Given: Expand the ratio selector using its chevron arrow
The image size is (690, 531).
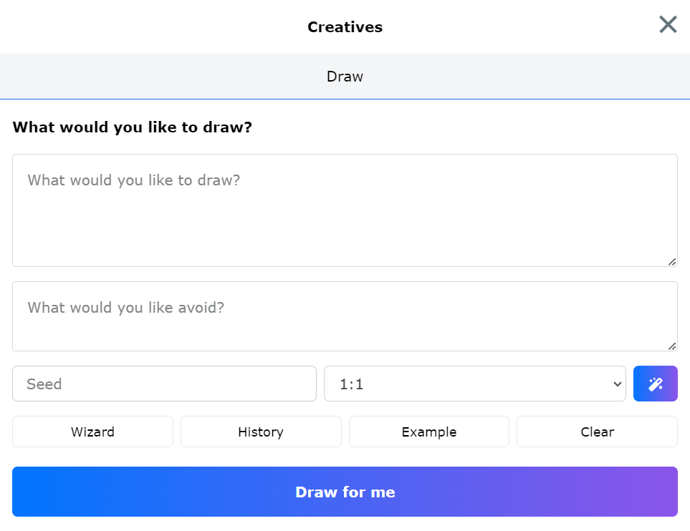Looking at the screenshot, I should point(618,384).
